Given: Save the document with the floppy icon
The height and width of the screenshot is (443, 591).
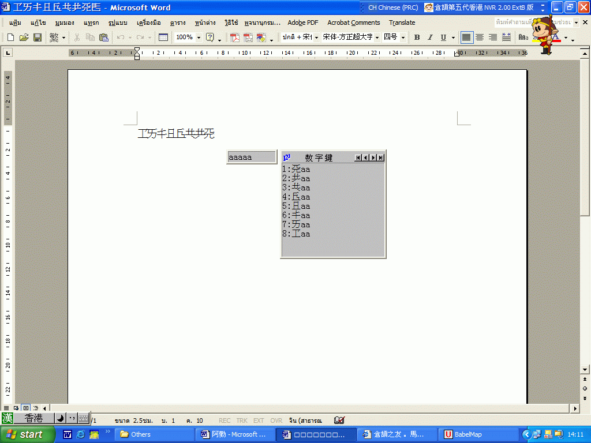Looking at the screenshot, I should point(37,37).
